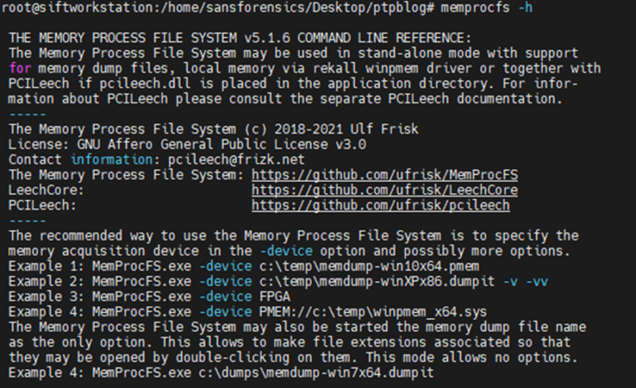Screen dimensions: 636x388
Task: Click 'GNU Affero General Public License v3.0'
Action: pos(221,144)
